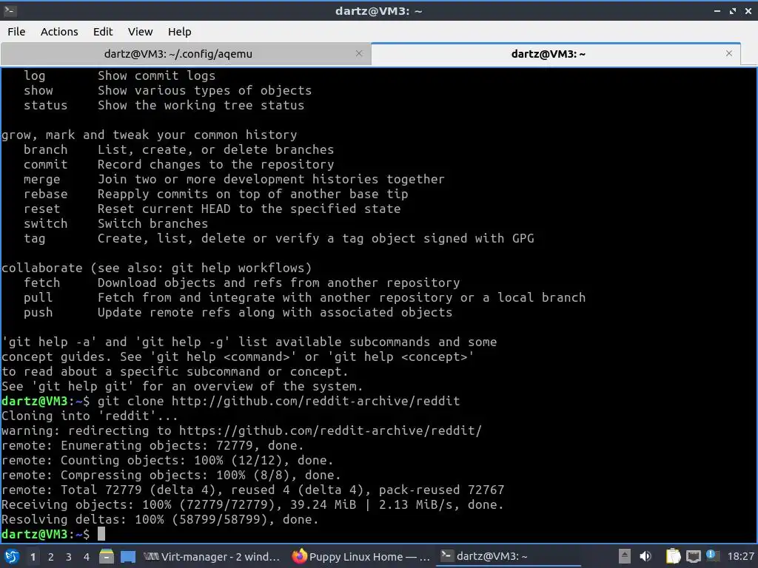758x568 pixels.
Task: Click the 'Receiving objects: 100%' line
Action: pos(252,504)
